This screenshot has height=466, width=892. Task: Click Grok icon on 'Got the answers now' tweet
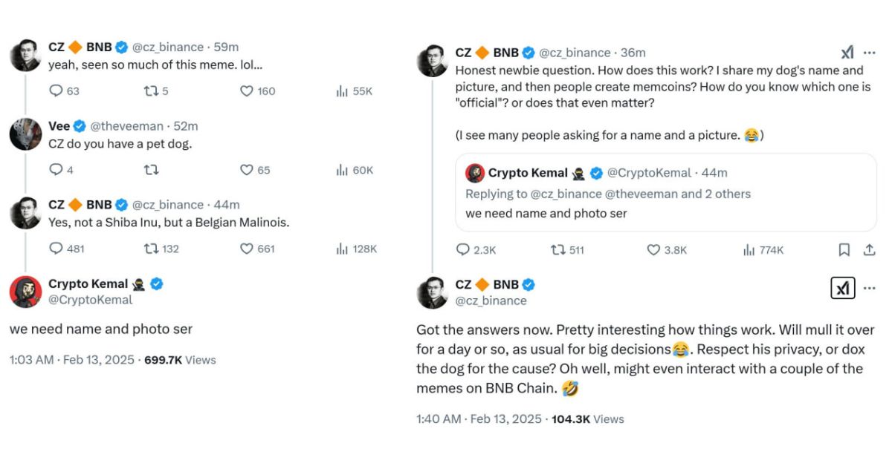[x=843, y=288]
